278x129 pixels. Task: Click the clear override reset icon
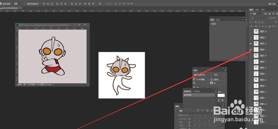198,110
